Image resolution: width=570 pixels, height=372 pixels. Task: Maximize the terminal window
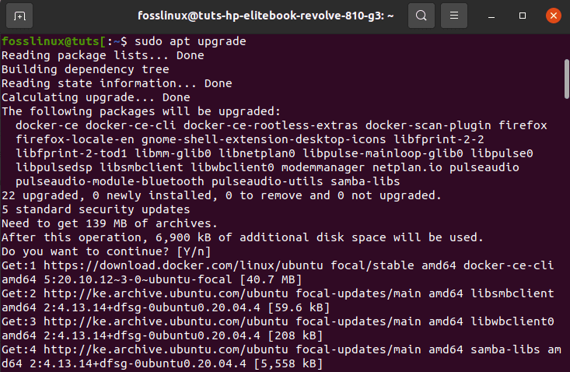(x=523, y=16)
